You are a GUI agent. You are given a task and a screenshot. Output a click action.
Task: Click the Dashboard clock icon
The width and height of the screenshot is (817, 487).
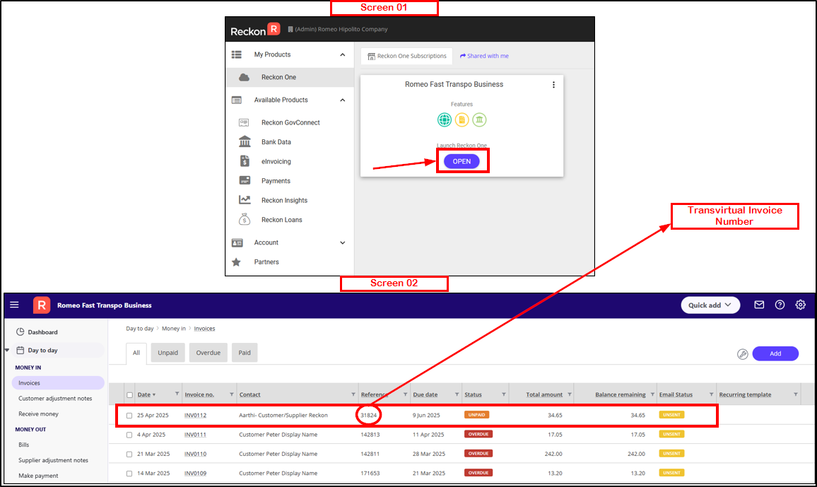pyautogui.click(x=20, y=331)
